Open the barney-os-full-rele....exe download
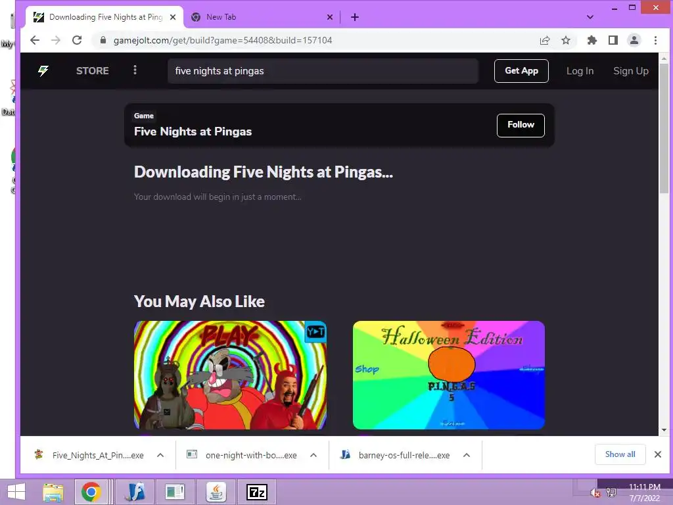The width and height of the screenshot is (673, 505). click(x=396, y=455)
